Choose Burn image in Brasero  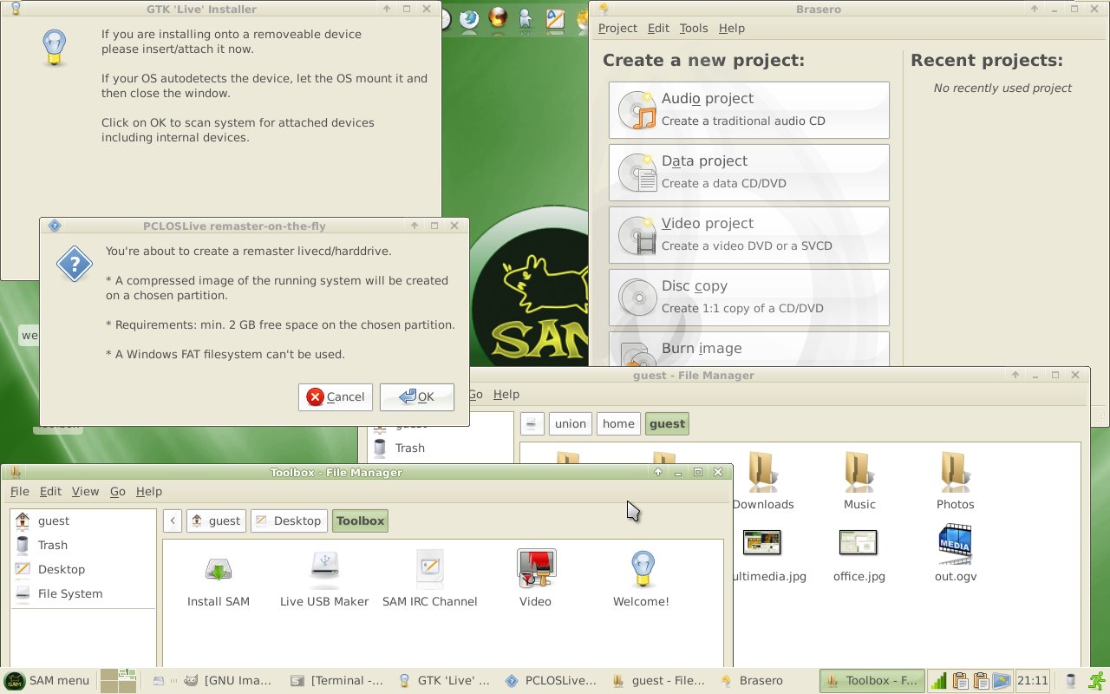coord(749,349)
